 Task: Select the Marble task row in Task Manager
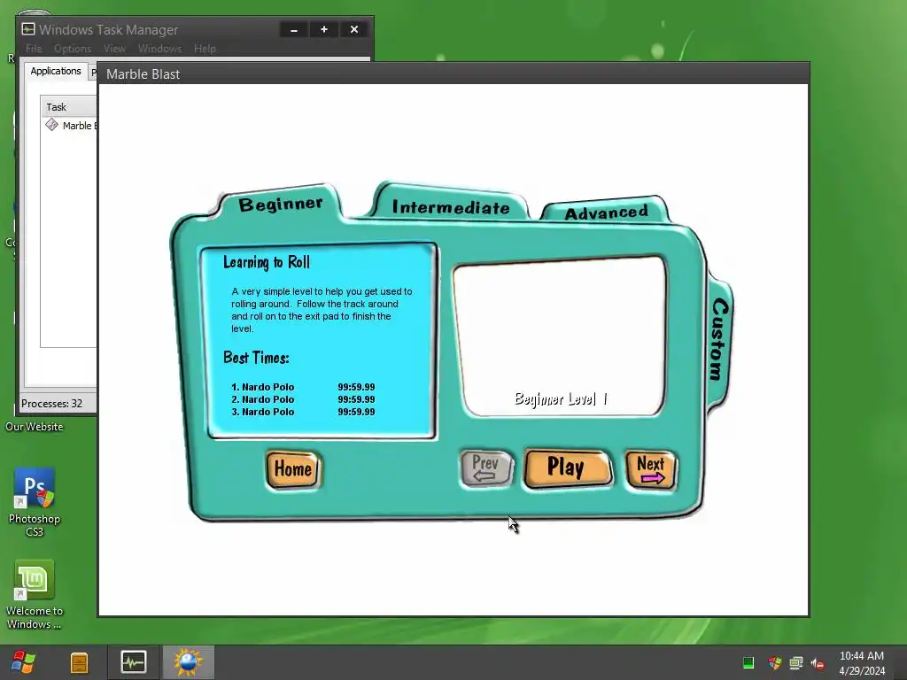tap(68, 126)
